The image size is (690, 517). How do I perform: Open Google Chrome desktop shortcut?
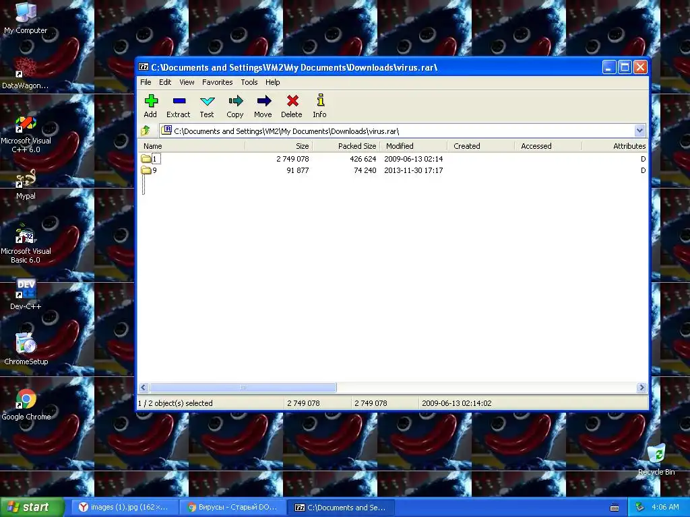[26, 405]
